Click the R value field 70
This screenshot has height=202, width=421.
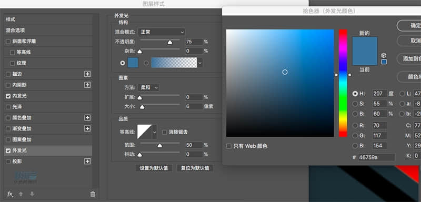[379, 125]
